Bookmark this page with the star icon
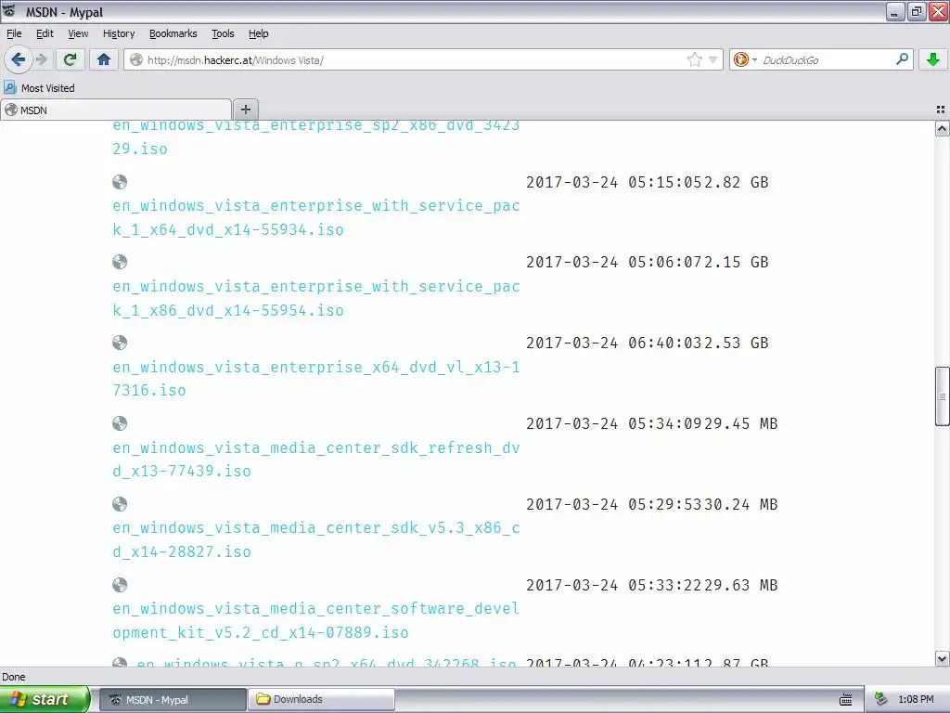 [x=694, y=59]
